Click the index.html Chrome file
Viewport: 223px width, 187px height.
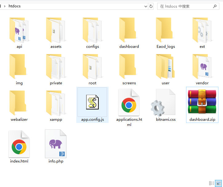[19, 144]
